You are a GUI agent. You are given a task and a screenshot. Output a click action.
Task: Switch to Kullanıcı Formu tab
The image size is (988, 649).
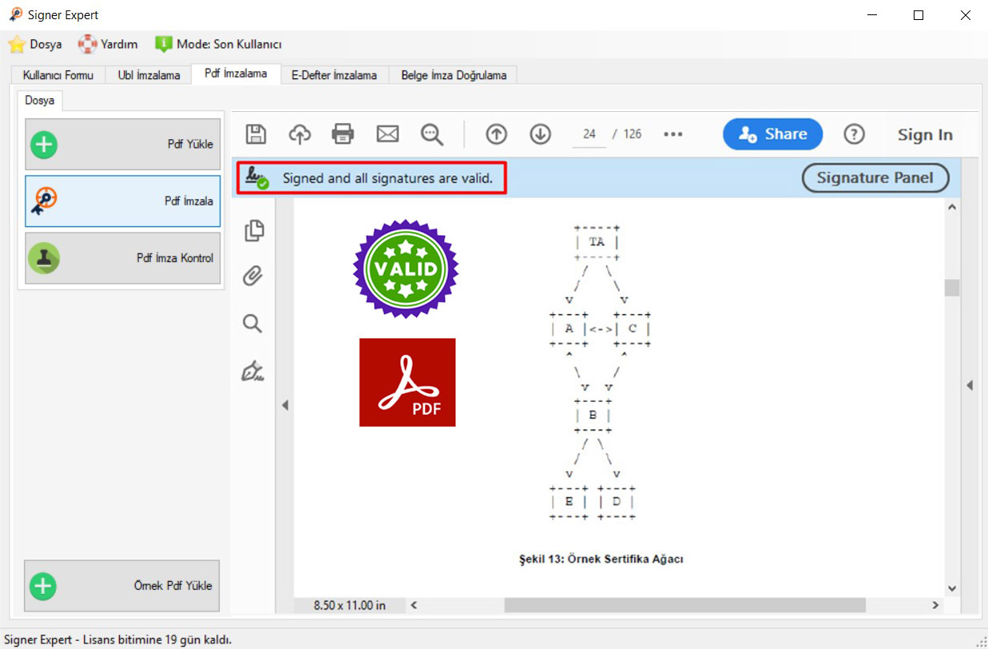[x=58, y=75]
